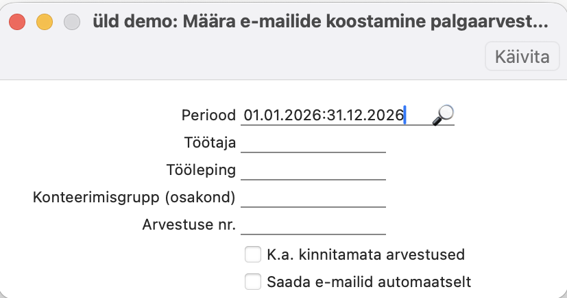
Task: Click the grey disabled zoom button
Action: tap(72, 22)
